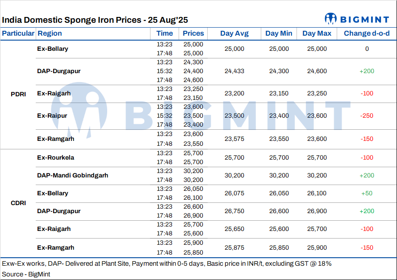Click the Ex-Rourkela region cell
Screen dimensions: 397x280
click(x=55, y=157)
